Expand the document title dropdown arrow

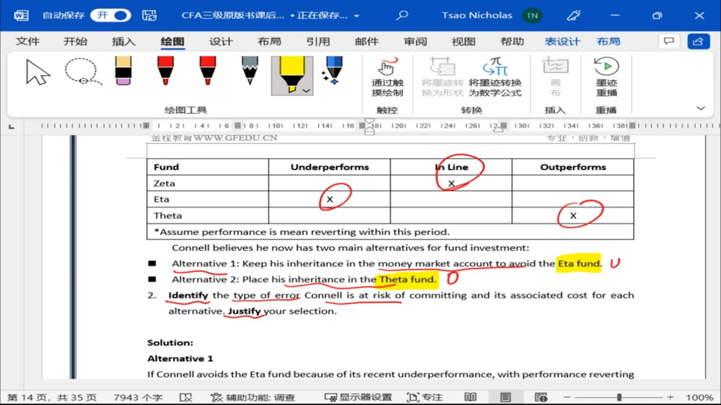[357, 16]
